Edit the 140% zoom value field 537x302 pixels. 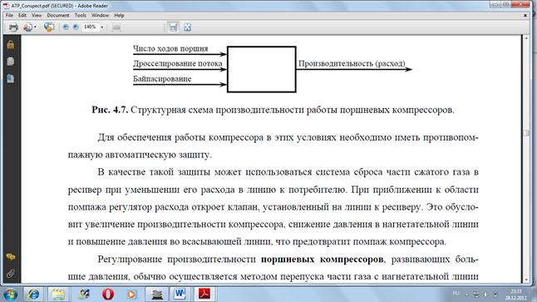point(90,27)
